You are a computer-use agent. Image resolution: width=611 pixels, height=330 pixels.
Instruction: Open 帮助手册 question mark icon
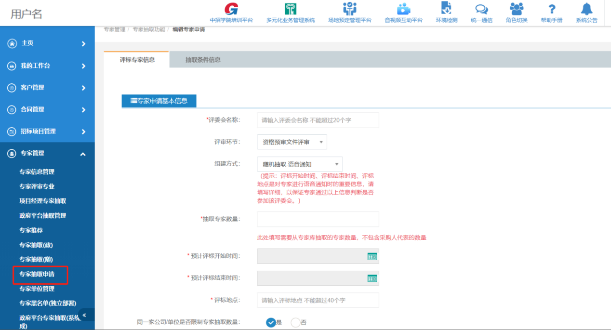point(552,9)
